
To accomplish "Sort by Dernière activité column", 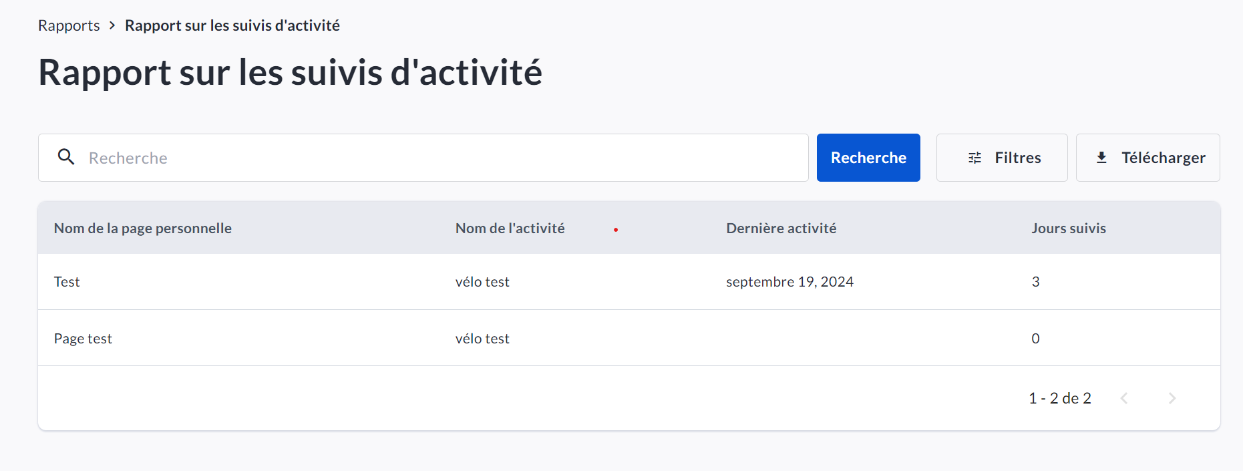I will click(x=781, y=228).
